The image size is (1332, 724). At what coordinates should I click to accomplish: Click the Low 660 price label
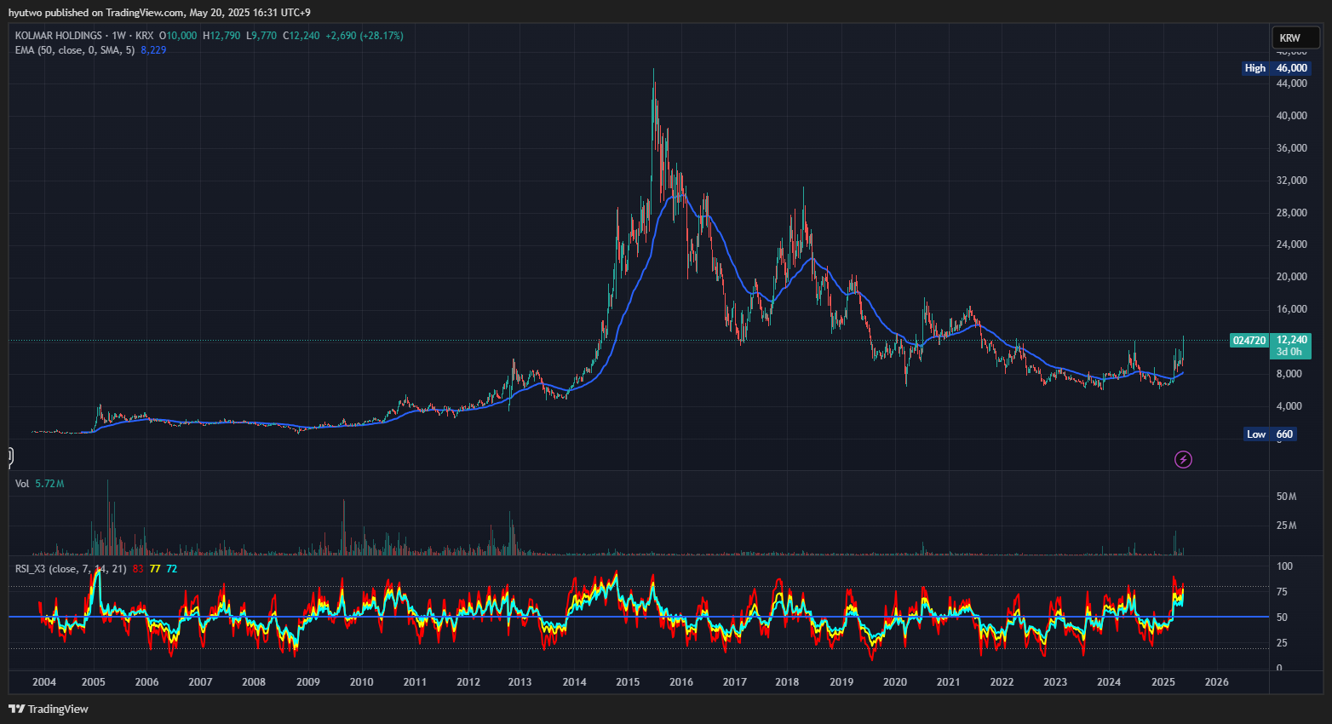[1270, 434]
